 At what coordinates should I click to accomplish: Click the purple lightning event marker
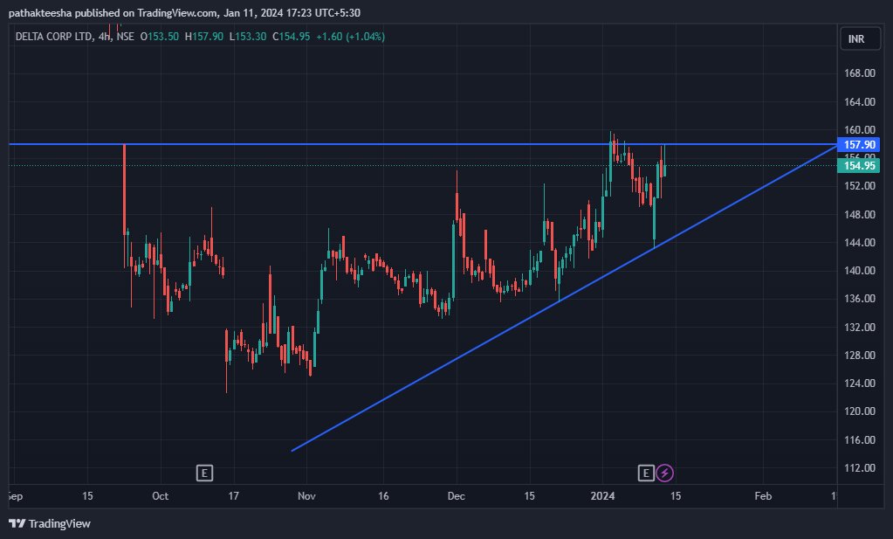click(664, 473)
